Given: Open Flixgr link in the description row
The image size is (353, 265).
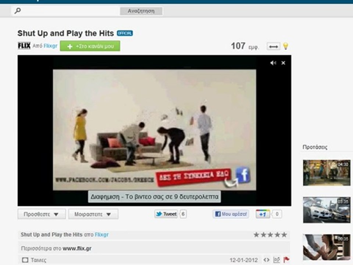Looking at the screenshot, I should pos(101,235).
